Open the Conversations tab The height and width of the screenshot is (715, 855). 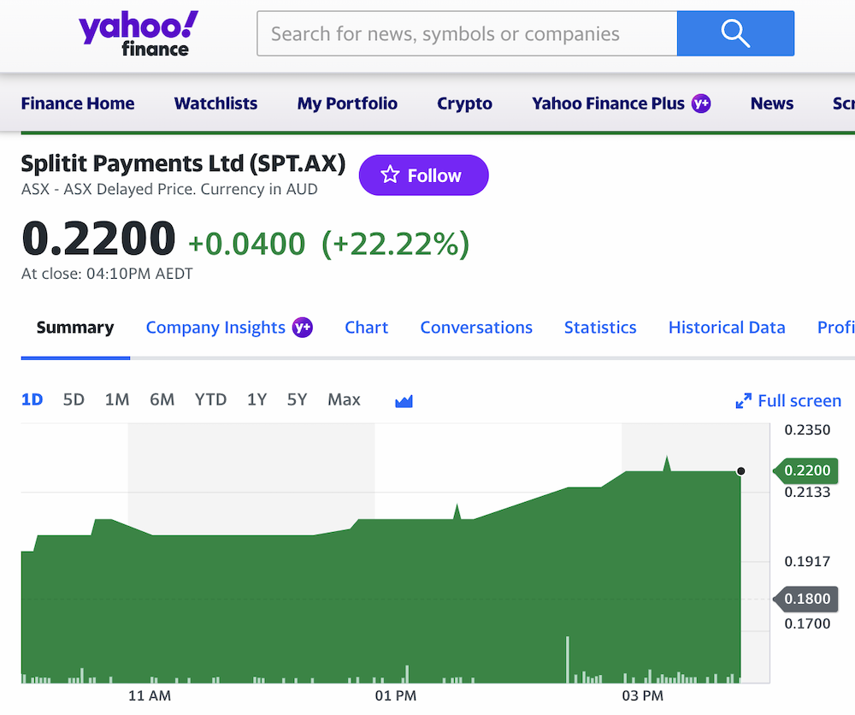pyautogui.click(x=476, y=328)
